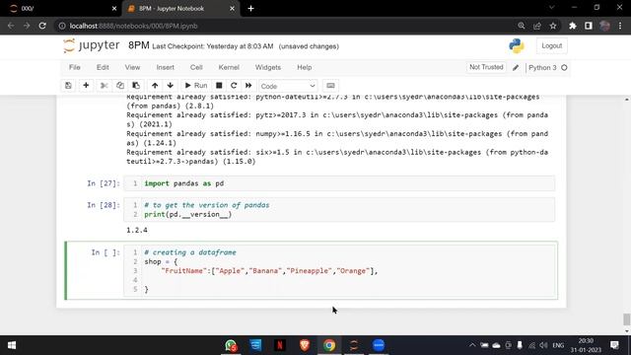The width and height of the screenshot is (631, 355).
Task: Open the cell type Code dropdown
Action: 288,86
